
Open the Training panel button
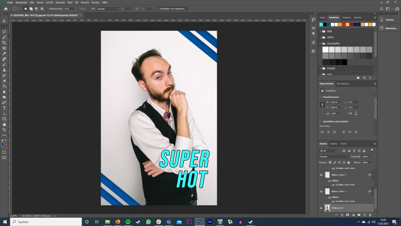click(389, 20)
